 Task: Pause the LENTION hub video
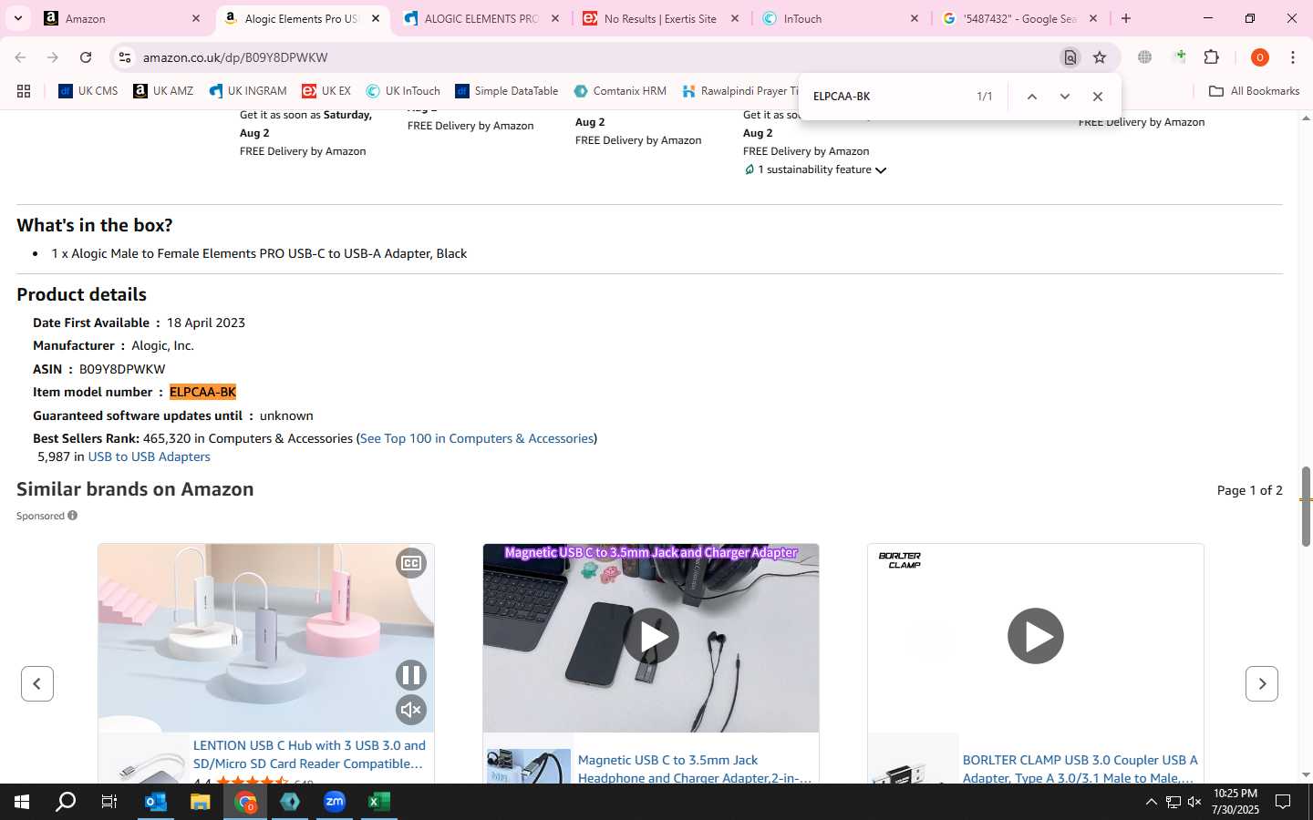point(411,675)
